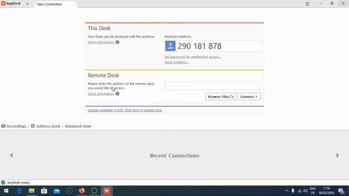Open File Explorer from the taskbar
The height and width of the screenshot is (196, 349).
coord(32,191)
